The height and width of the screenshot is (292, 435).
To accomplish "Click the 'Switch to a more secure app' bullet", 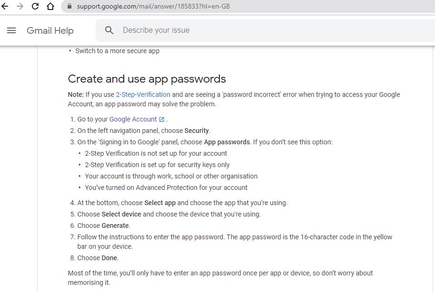I will click(117, 51).
